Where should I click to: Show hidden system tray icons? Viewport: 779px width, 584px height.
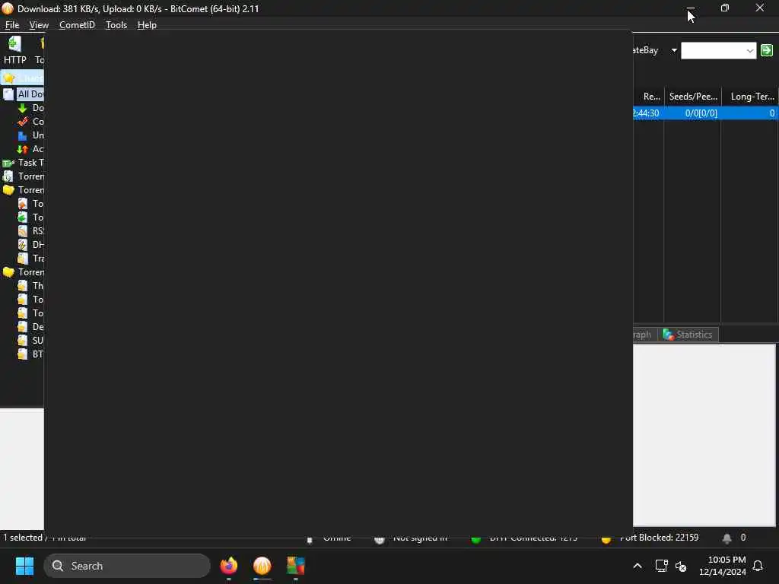pyautogui.click(x=638, y=566)
